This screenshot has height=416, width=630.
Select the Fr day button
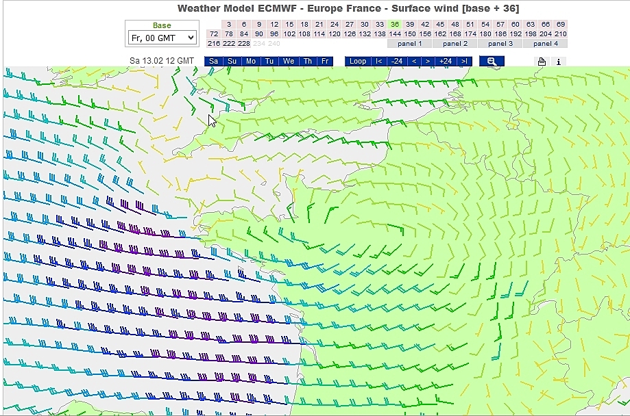(325, 61)
